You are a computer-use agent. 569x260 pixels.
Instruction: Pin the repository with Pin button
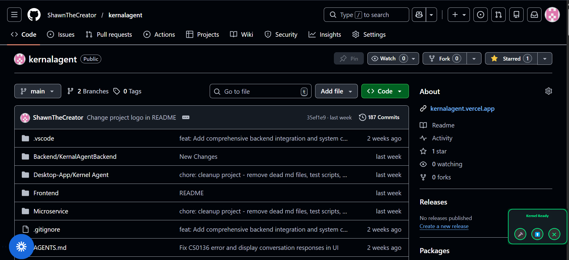(x=349, y=59)
